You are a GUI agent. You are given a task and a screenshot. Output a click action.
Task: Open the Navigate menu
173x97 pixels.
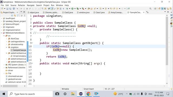pyautogui.click(x=31, y=5)
